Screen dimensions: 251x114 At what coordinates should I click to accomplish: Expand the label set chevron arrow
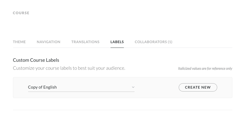(x=133, y=87)
